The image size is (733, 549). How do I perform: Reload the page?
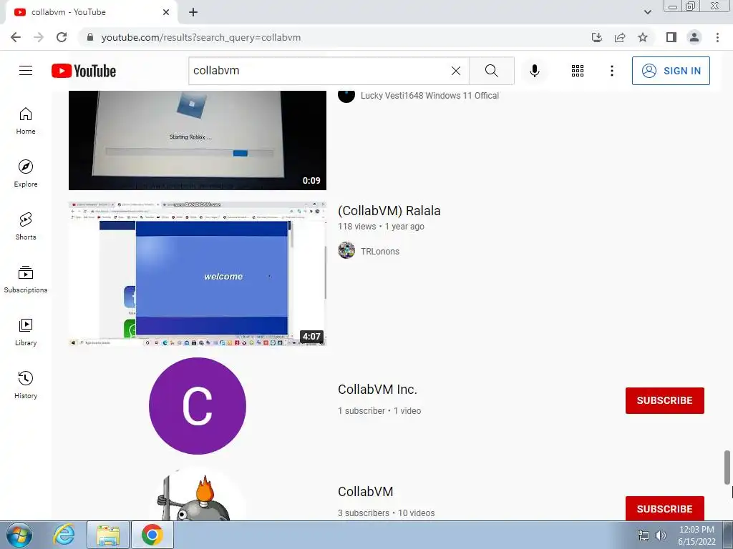coord(62,37)
